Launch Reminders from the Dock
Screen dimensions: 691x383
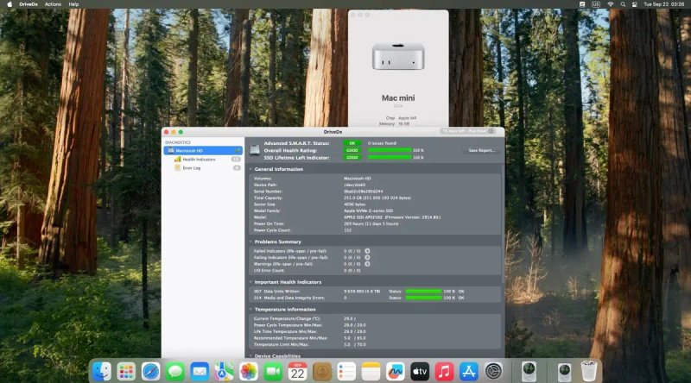[346, 372]
